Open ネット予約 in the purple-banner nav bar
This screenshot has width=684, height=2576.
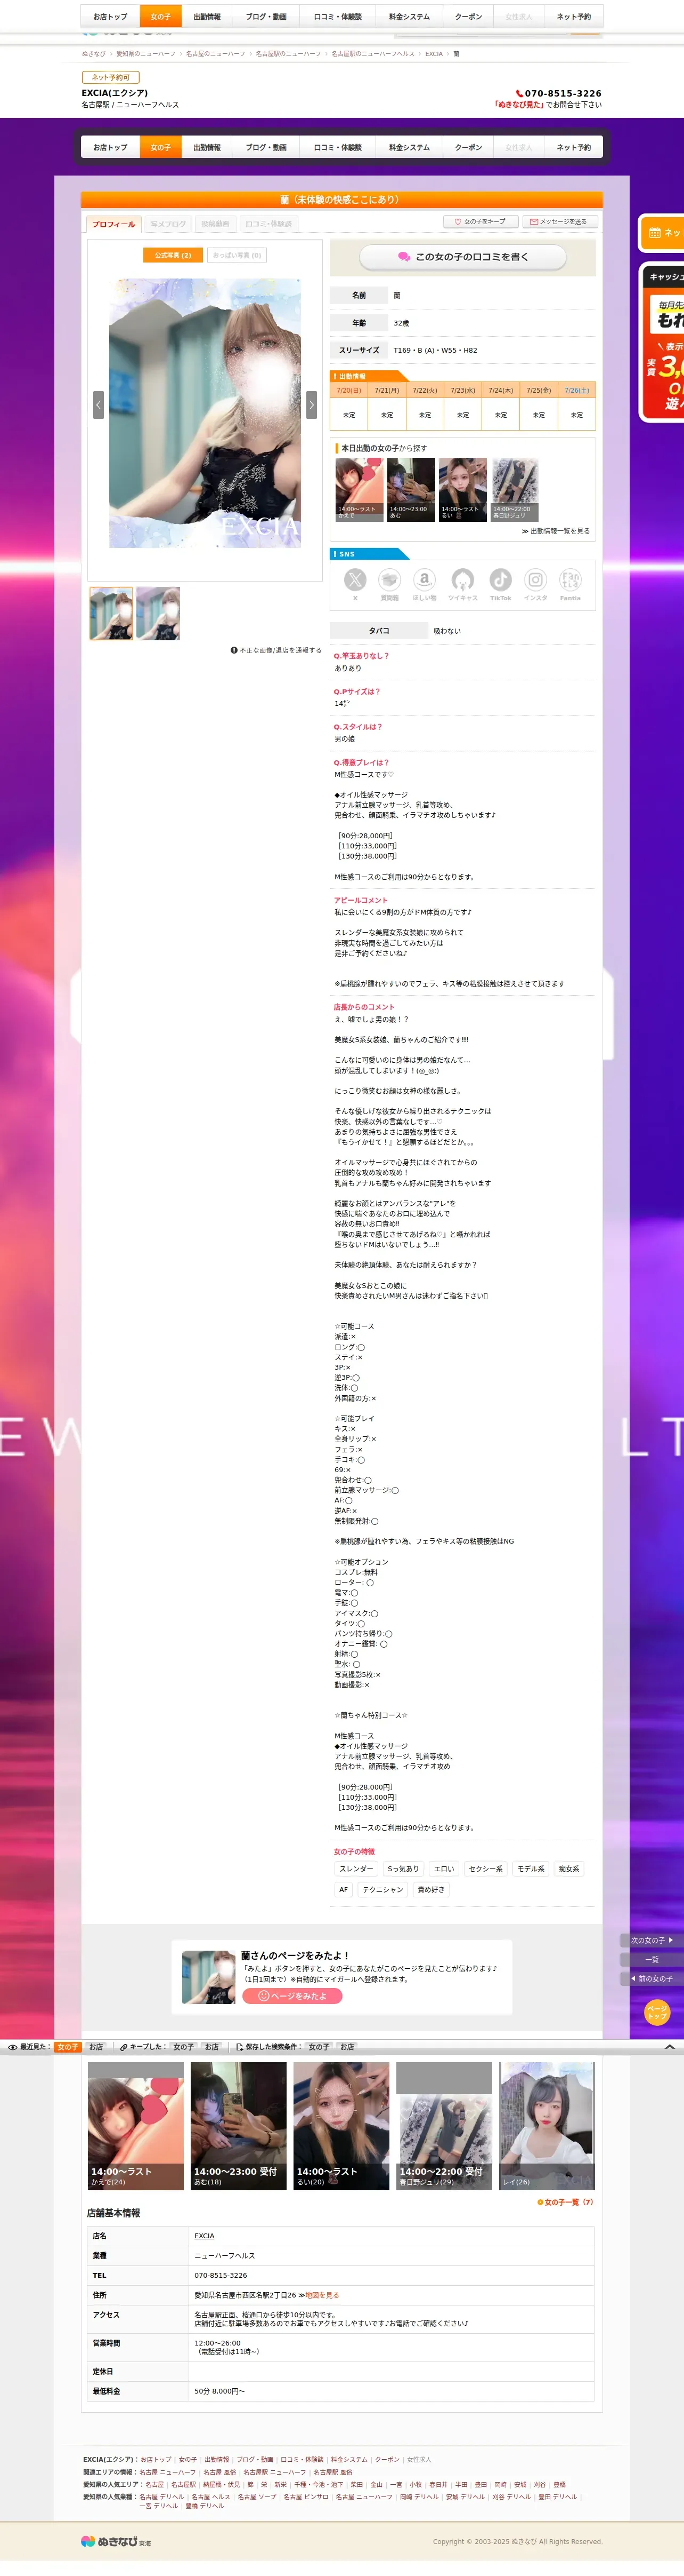[x=573, y=147]
